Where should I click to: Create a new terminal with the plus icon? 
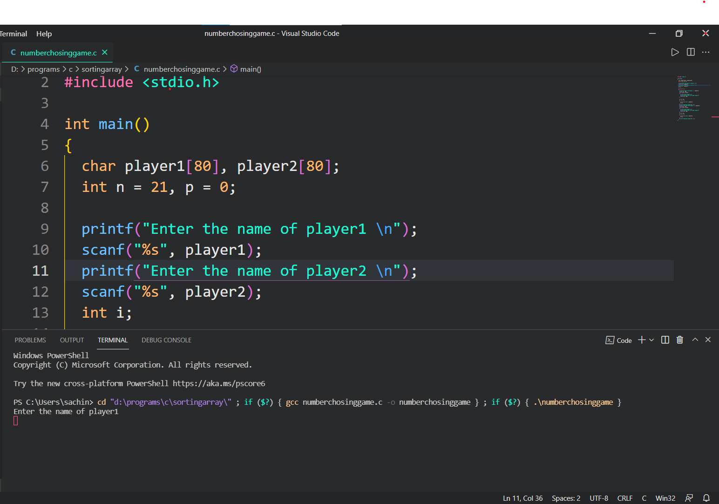(641, 340)
